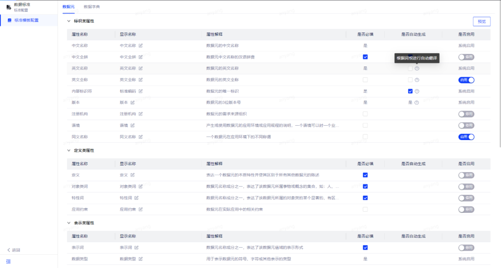This screenshot has width=501, height=268.
Task: Edit display name for 注册机构 row
Action: pos(141,114)
